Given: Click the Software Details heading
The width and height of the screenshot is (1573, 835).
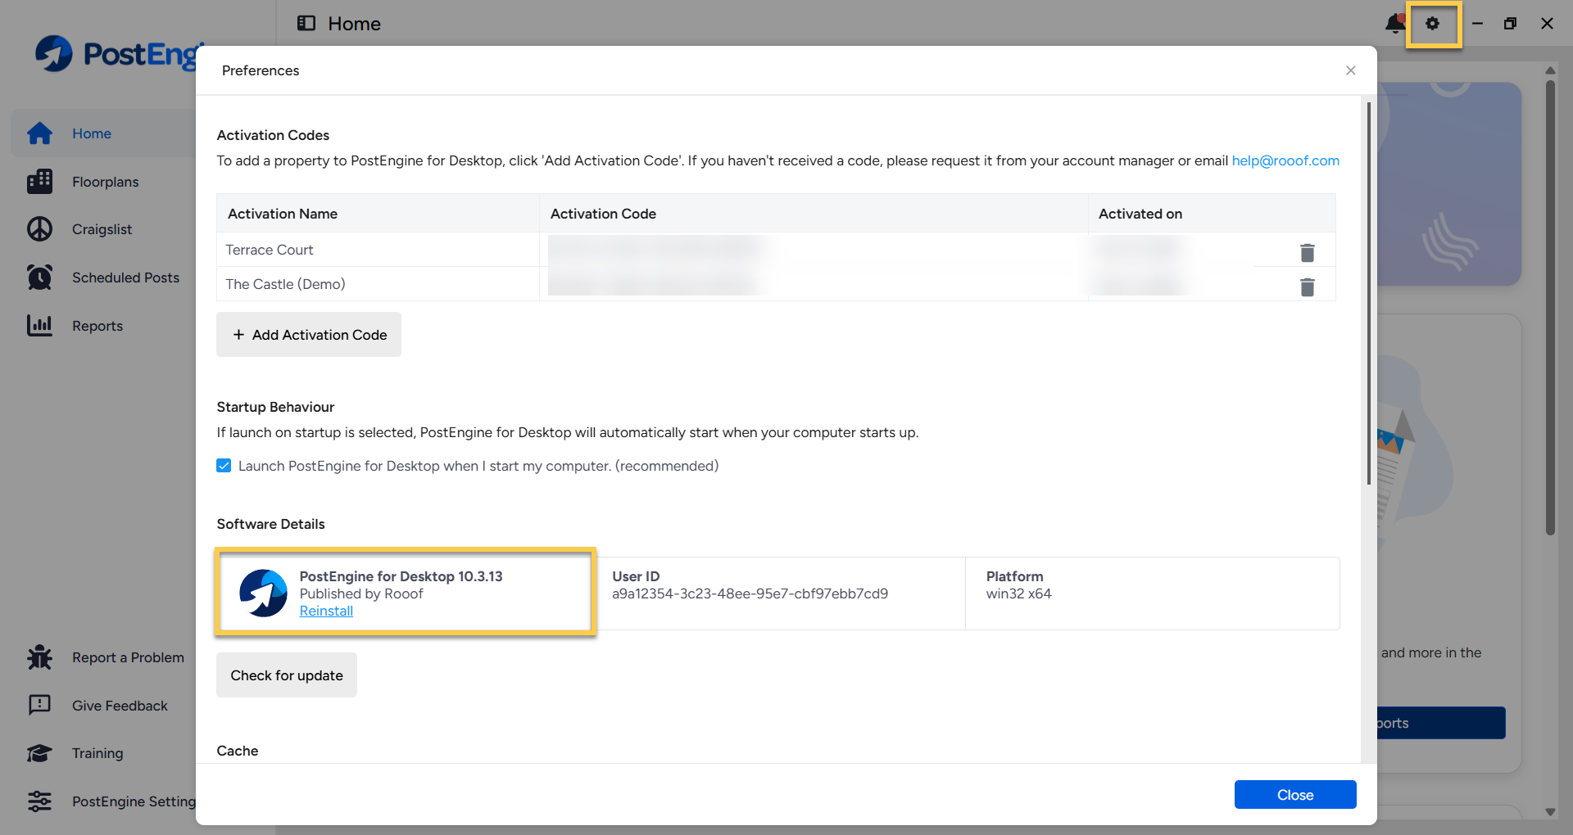Looking at the screenshot, I should pyautogui.click(x=271, y=524).
